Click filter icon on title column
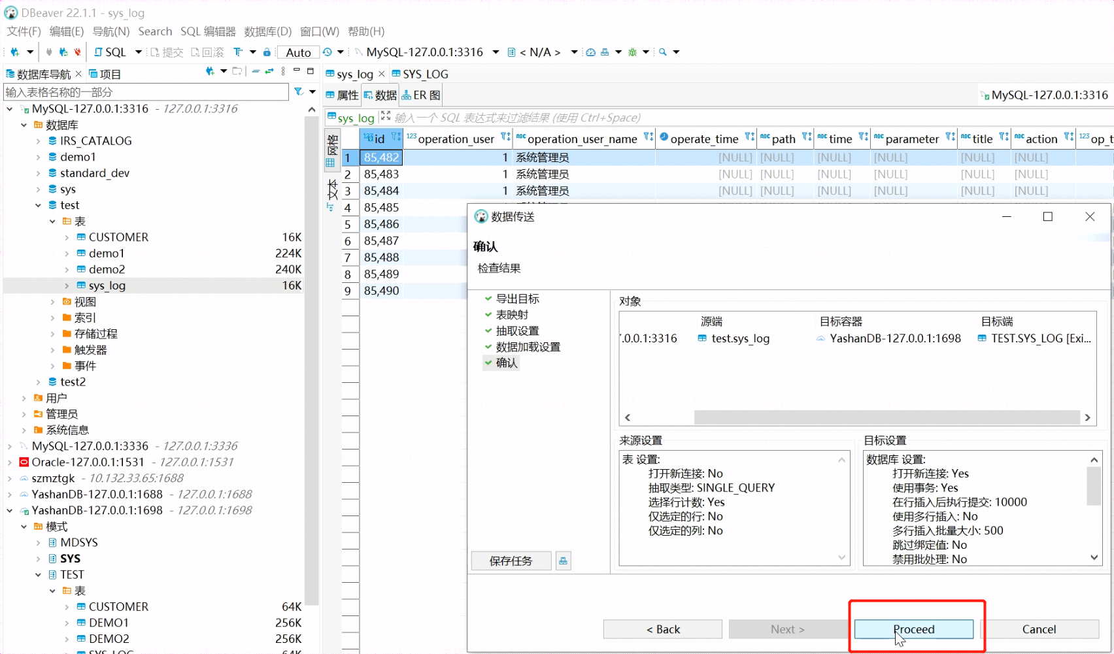 tap(1004, 137)
